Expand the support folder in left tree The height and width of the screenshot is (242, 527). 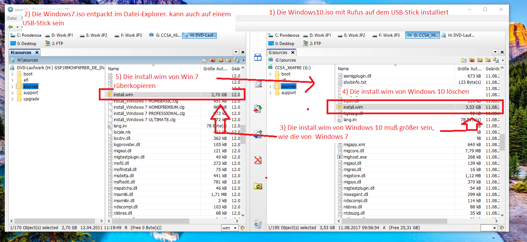(x=12, y=92)
